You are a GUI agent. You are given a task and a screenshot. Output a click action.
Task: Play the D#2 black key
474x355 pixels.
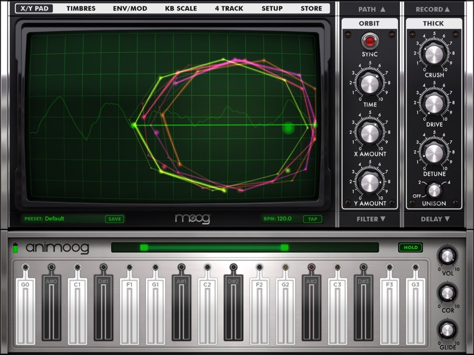click(233, 308)
